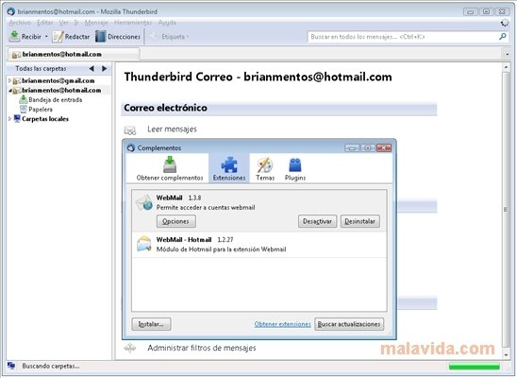Click the Buscar actualizaciones button
The image size is (517, 378).
coord(349,324)
